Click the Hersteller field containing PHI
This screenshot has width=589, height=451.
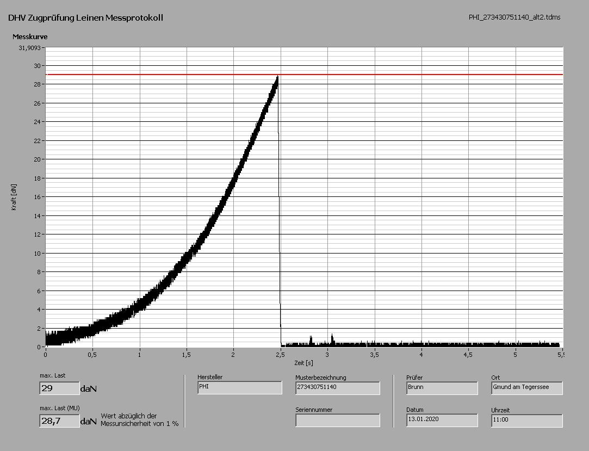240,388
